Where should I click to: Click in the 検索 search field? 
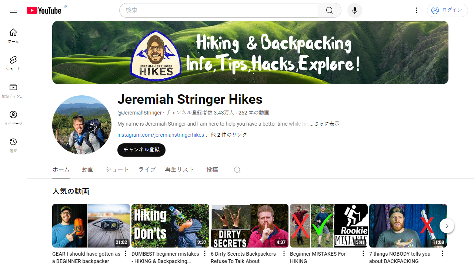pos(218,10)
